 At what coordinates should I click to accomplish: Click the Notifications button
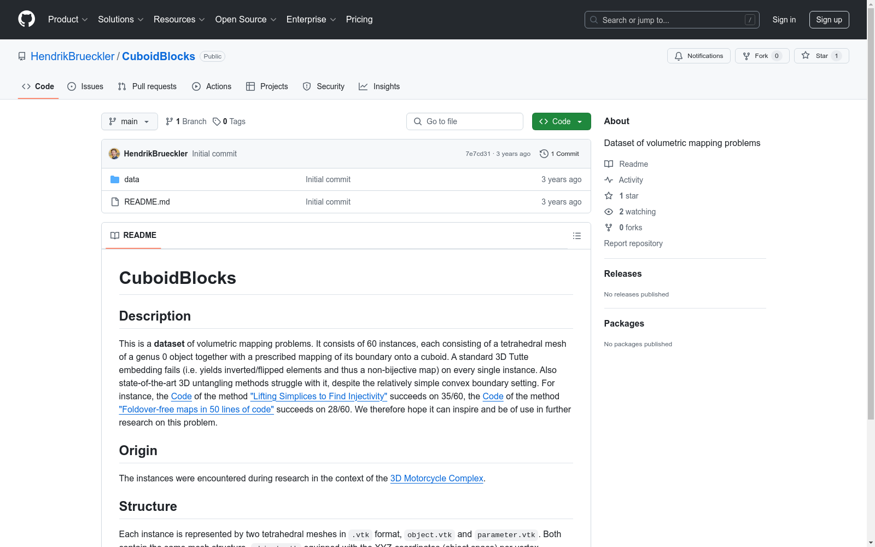699,56
